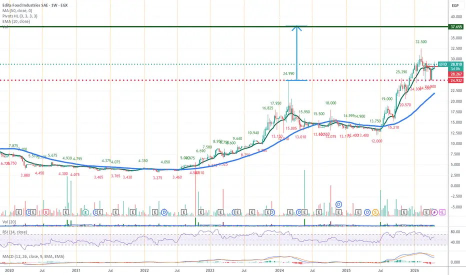Click the 2020 time axis label
This screenshot has height=275, width=466.
[9, 270]
